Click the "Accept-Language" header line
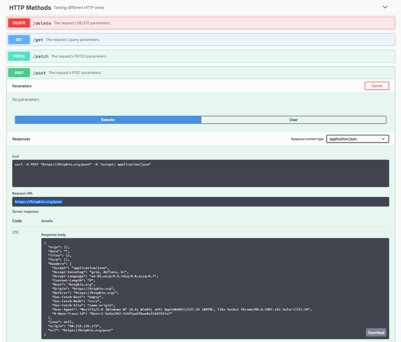 tap(105, 276)
